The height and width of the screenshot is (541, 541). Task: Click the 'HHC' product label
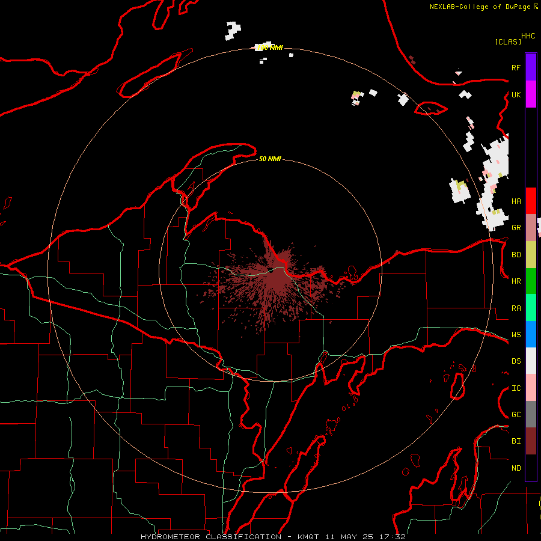(x=528, y=36)
